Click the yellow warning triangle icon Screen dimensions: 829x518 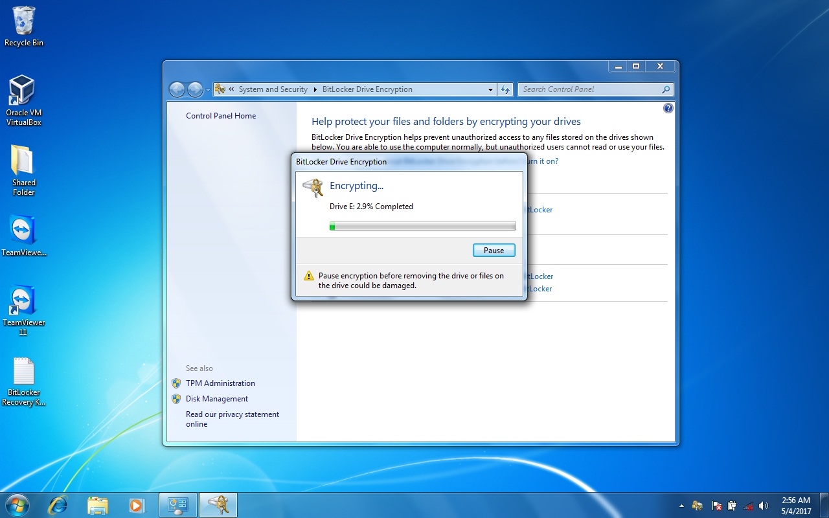pos(309,276)
